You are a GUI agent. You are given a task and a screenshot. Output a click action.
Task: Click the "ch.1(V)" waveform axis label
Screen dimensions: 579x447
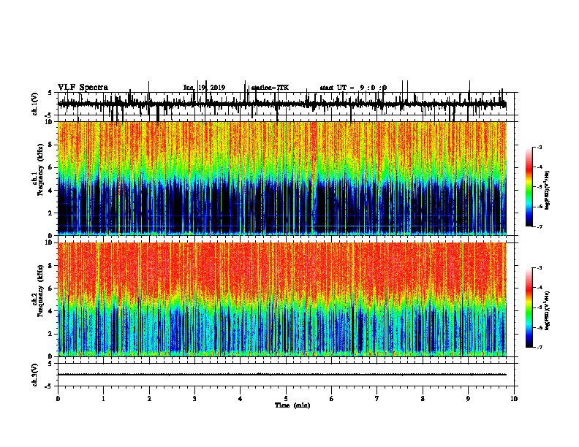pos(35,104)
